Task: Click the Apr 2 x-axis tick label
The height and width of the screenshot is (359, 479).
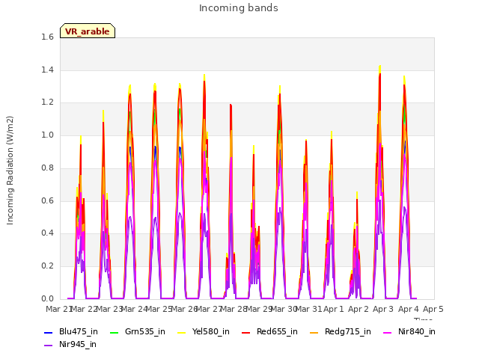Action: (x=359, y=309)
